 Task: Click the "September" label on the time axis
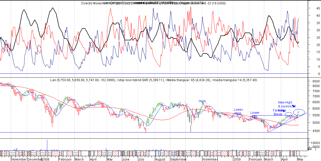(178, 159)
